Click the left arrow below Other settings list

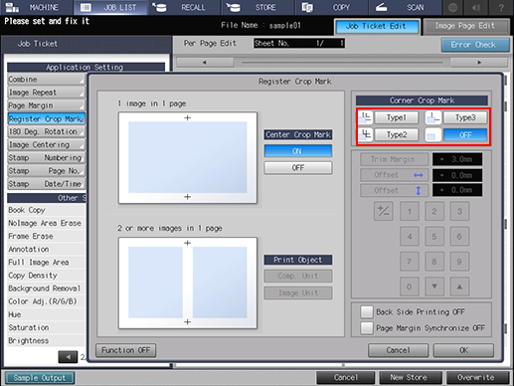point(68,357)
